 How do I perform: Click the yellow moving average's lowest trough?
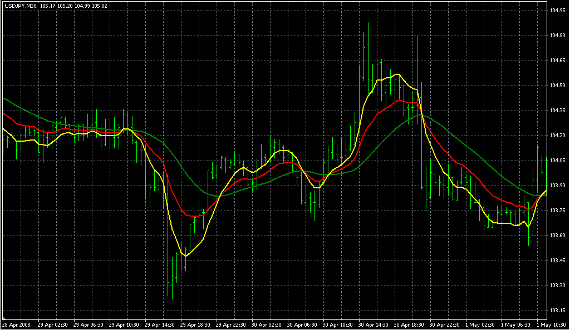point(186,256)
